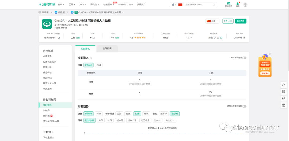Screen dimensions: 289x141
Task: Open the Apple platform dropdown in search
Action: pyautogui.click(x=174, y=5)
